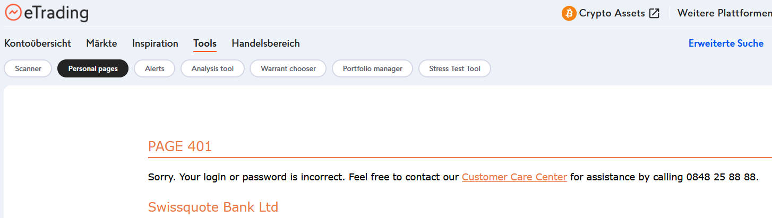Open the Alerts tab
This screenshot has height=218, width=772.
pyautogui.click(x=155, y=68)
